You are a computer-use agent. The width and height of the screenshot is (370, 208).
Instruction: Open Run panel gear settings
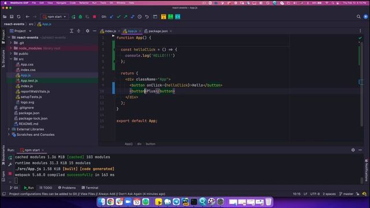tap(353, 150)
